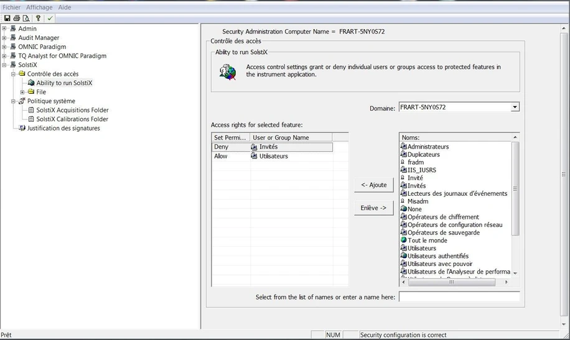Click the None icon in the Noms list
Screen dimensions: 570x340
(x=403, y=209)
